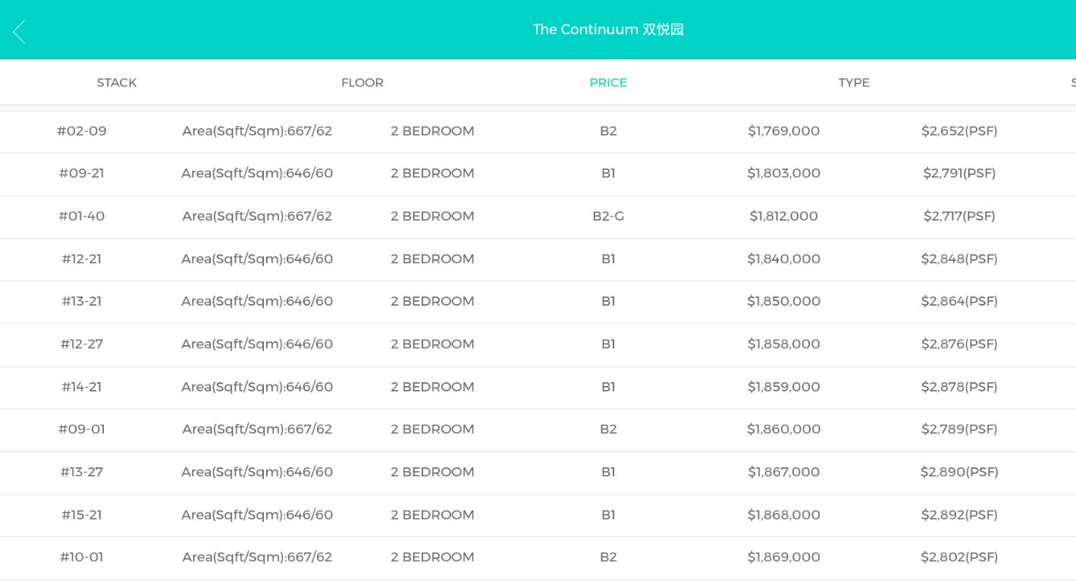The width and height of the screenshot is (1076, 581).
Task: Click the $1,868,000 price of unit #15-21
Action: click(783, 515)
